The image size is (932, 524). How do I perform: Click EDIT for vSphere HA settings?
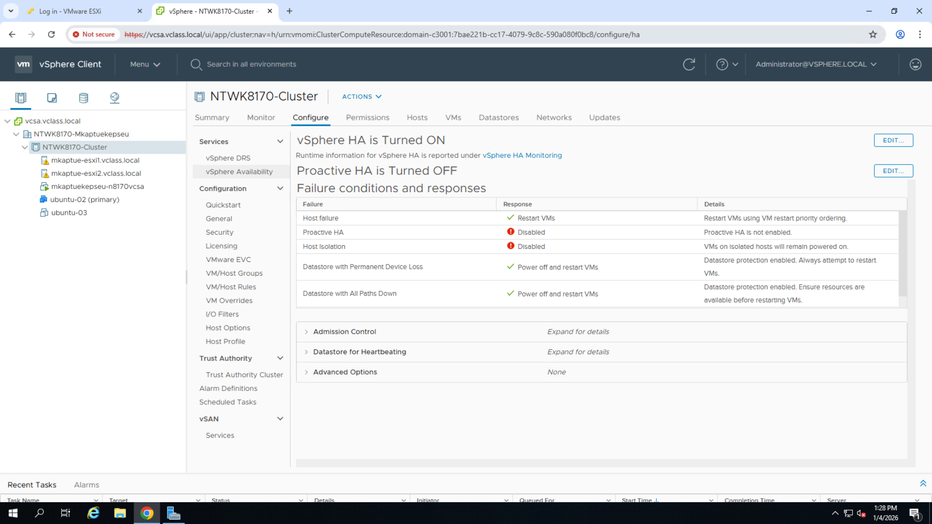point(893,140)
